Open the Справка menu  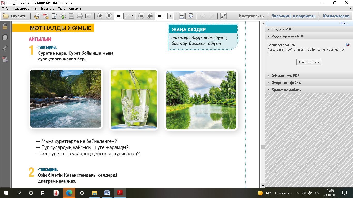(75, 9)
